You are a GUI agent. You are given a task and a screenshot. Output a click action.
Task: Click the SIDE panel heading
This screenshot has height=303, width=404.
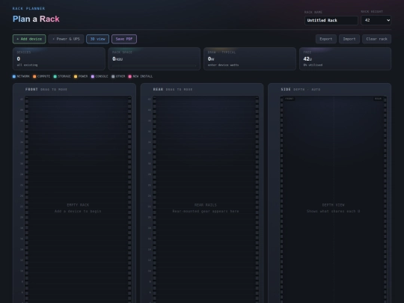coord(286,90)
